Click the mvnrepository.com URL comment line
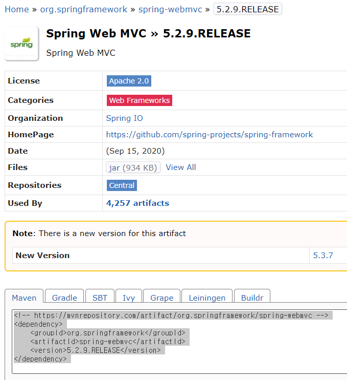Image resolution: width=347 pixels, height=380 pixels. click(x=171, y=315)
